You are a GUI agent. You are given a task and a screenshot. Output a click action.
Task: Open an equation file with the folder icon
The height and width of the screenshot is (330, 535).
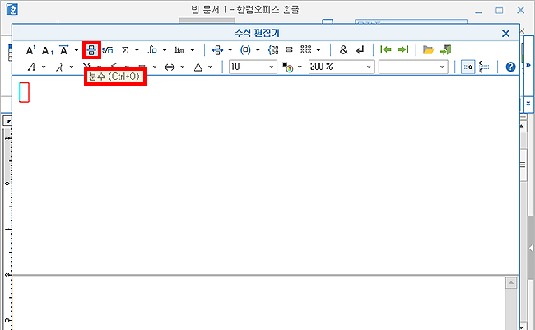click(428, 50)
